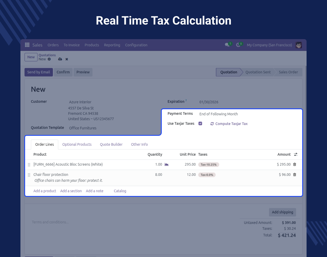
Task: Click quantity 1.00 on Acoustic Bloc Screens line
Action: point(159,164)
